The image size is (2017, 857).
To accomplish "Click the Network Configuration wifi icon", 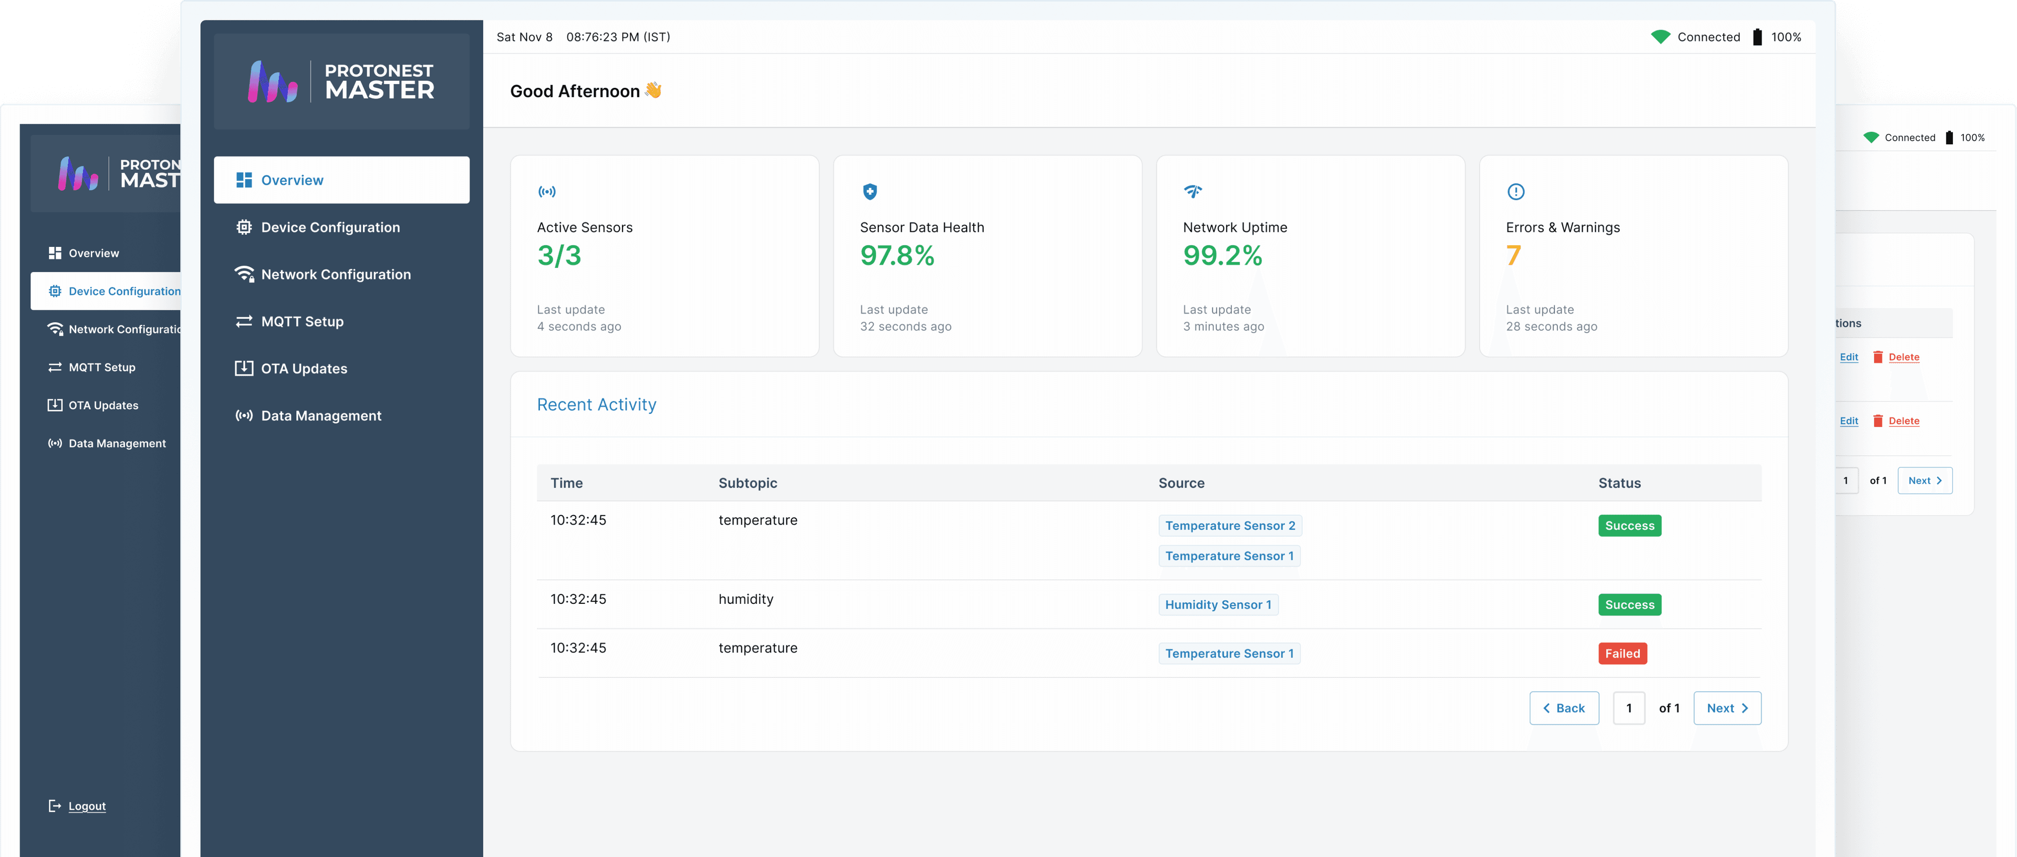I will click(x=244, y=274).
